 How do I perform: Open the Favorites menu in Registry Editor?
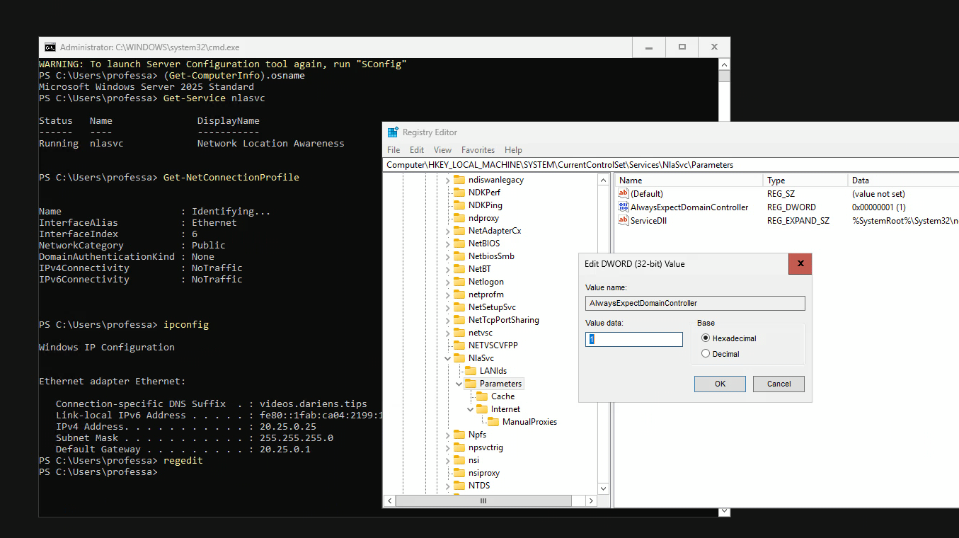click(478, 150)
